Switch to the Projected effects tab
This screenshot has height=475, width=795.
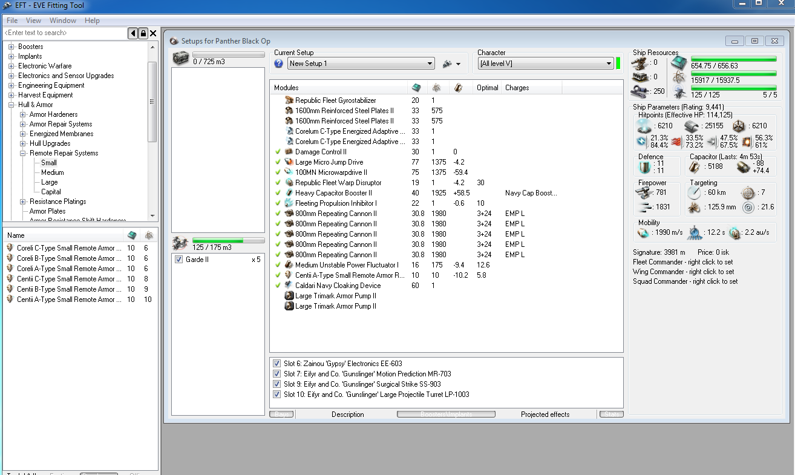tap(545, 414)
